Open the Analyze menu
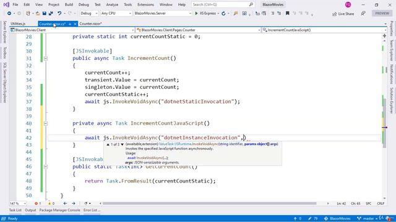396x222 pixels. (112, 4)
